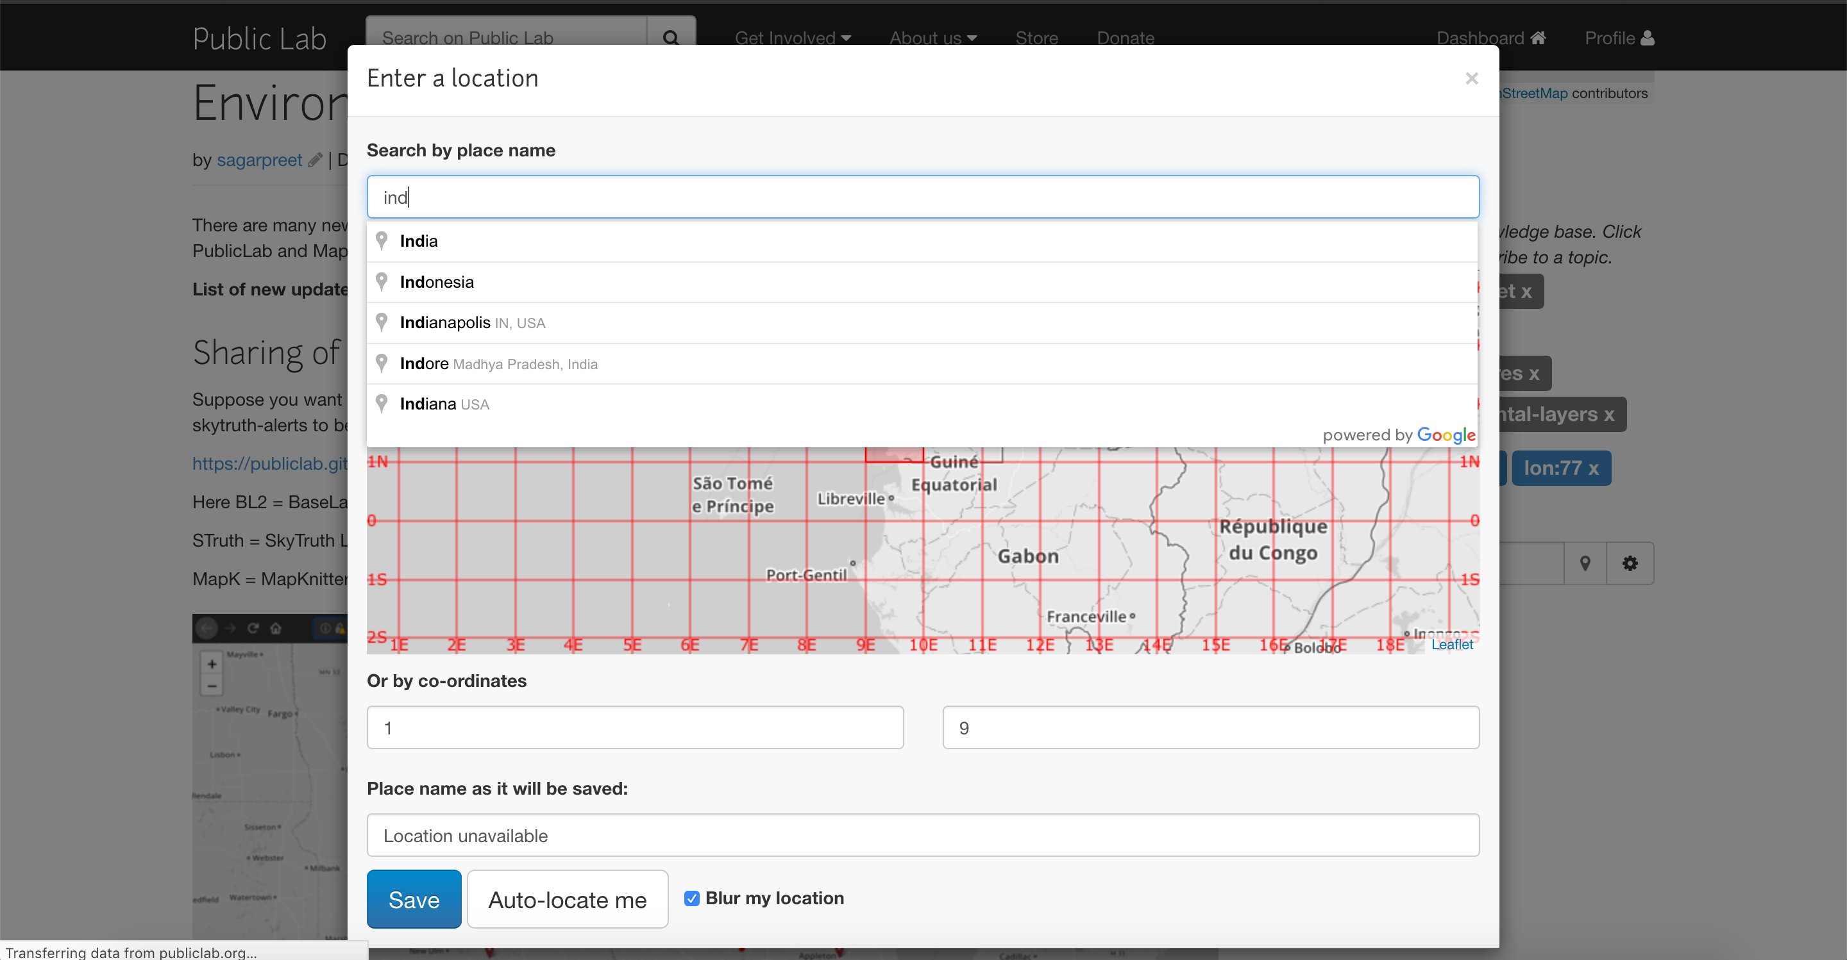This screenshot has height=960, width=1847.
Task: Toggle the Blur my location checkbox
Action: click(691, 898)
